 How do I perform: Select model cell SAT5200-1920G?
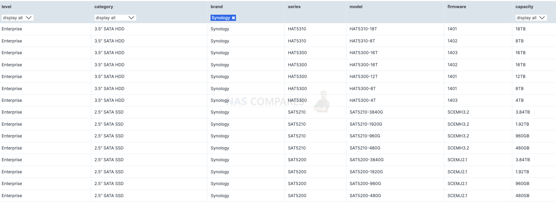point(366,172)
